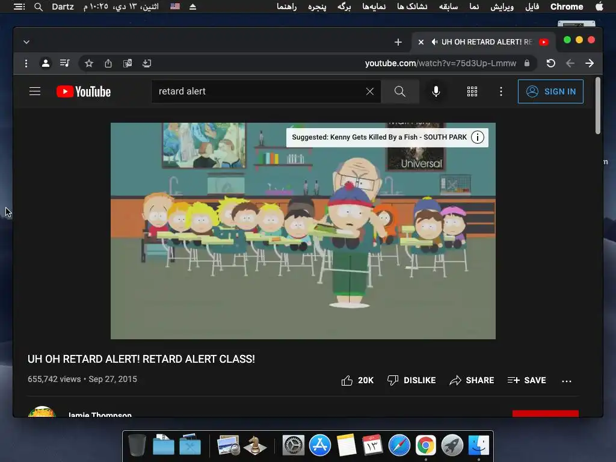Open Trash in the Dock
Viewport: 616px width, 462px height.
click(x=137, y=445)
